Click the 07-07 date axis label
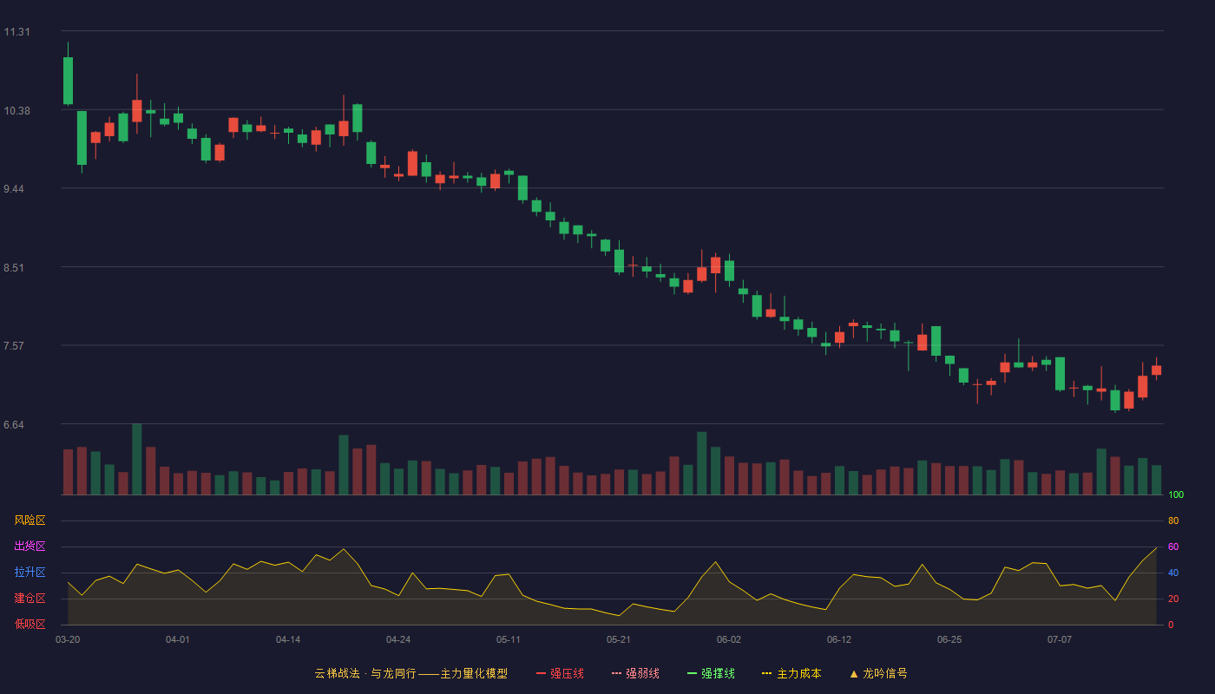The image size is (1215, 694). pos(1060,639)
